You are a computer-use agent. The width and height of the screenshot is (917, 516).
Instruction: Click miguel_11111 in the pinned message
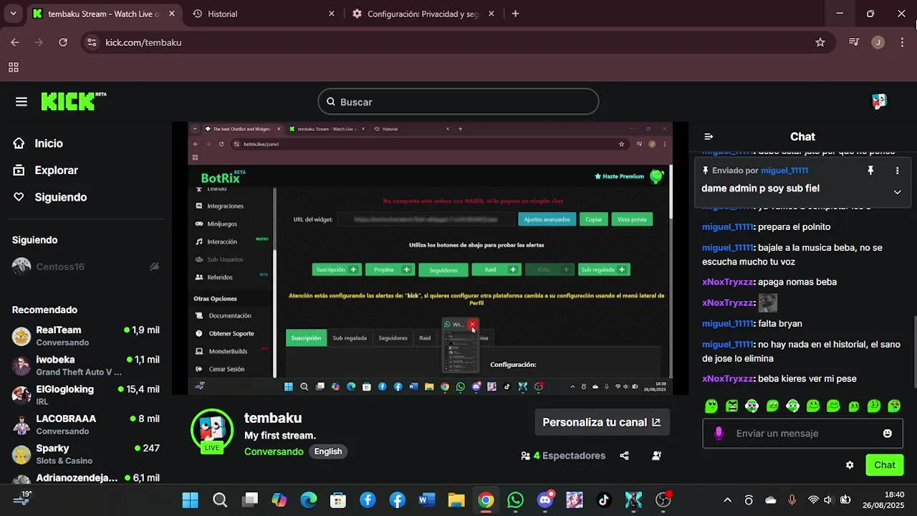[784, 171]
